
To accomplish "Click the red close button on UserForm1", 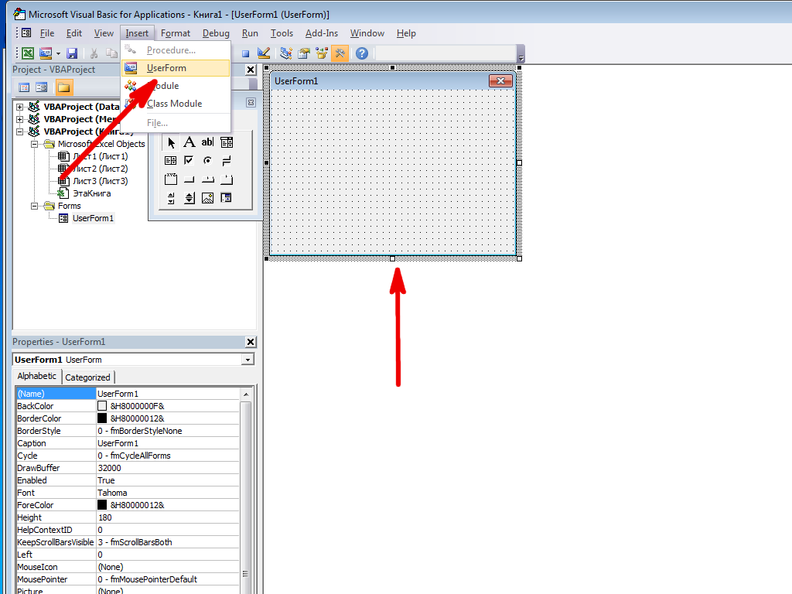I will click(x=500, y=80).
